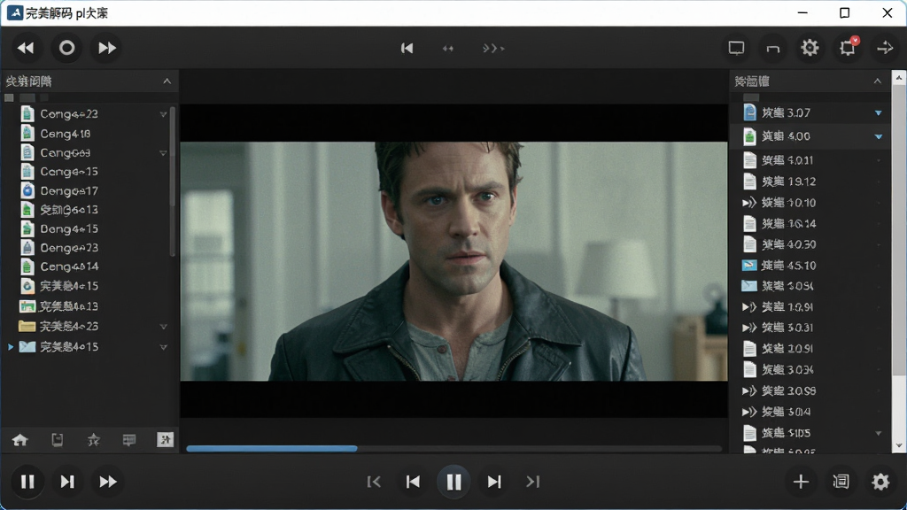The width and height of the screenshot is (907, 510).
Task: Toggle the loop bracket icon at top right
Action: point(772,49)
